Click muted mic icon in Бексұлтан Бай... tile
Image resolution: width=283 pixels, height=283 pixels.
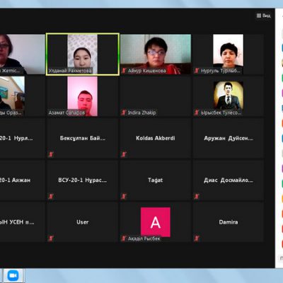(x=51, y=154)
